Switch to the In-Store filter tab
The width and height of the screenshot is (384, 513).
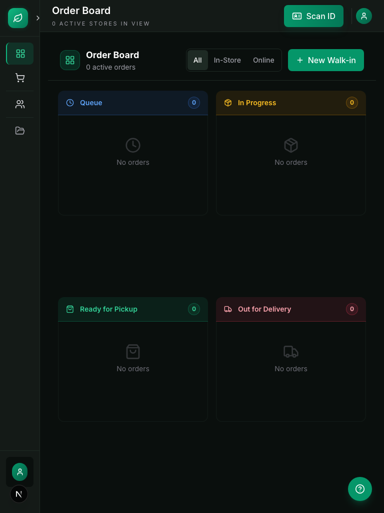(x=227, y=60)
